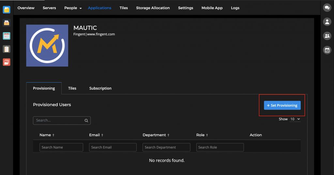Open the user profile icon in right sidebar
Viewport: 334px width, 175px height.
coord(327,22)
